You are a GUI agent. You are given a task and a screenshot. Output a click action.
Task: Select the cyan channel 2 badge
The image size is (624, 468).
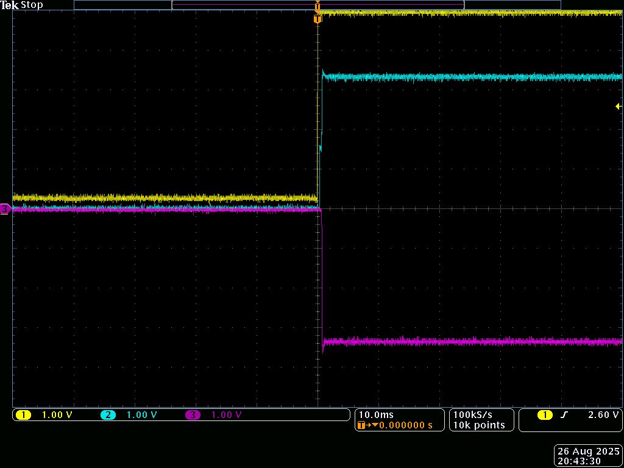108,415
